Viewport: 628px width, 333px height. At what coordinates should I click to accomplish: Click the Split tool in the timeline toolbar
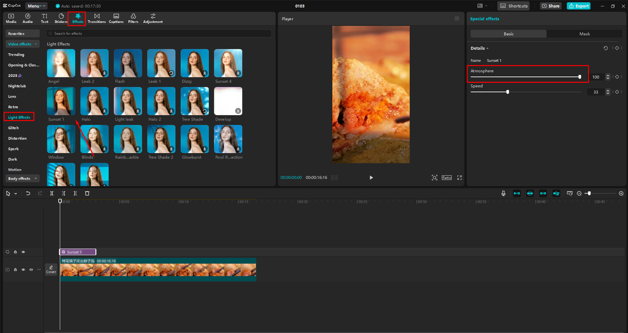click(x=52, y=193)
